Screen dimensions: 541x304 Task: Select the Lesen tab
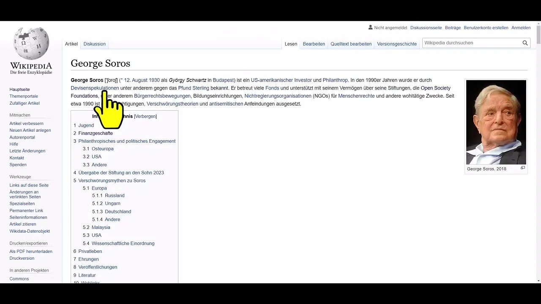(x=291, y=44)
